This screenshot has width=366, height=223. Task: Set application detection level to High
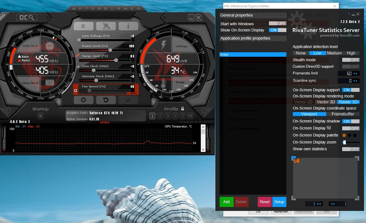pyautogui.click(x=351, y=53)
